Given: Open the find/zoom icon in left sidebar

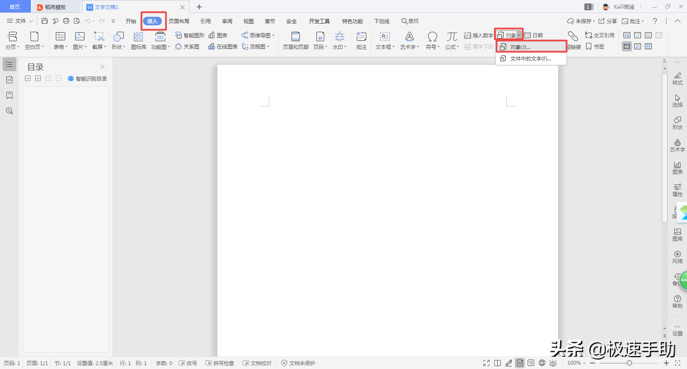Looking at the screenshot, I should (x=9, y=111).
